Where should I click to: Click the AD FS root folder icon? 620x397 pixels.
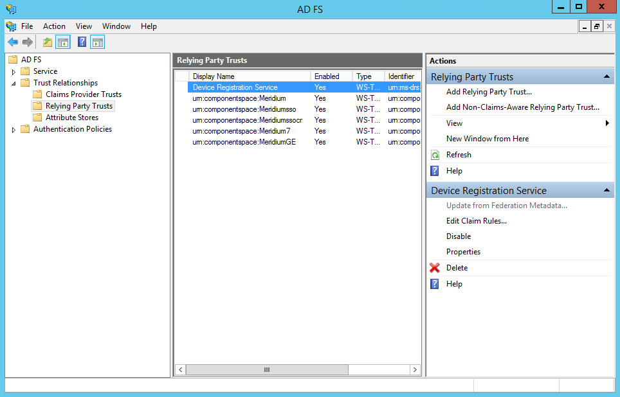(13, 60)
